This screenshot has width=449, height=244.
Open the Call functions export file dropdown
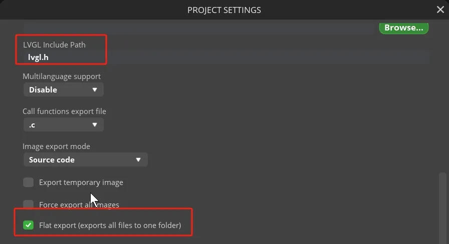coord(63,125)
